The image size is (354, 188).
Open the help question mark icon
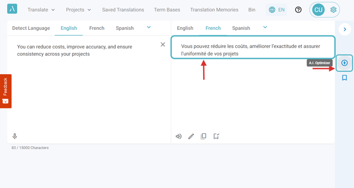(x=298, y=10)
